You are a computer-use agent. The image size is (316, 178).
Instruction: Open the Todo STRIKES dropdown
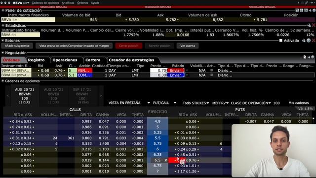196,103
